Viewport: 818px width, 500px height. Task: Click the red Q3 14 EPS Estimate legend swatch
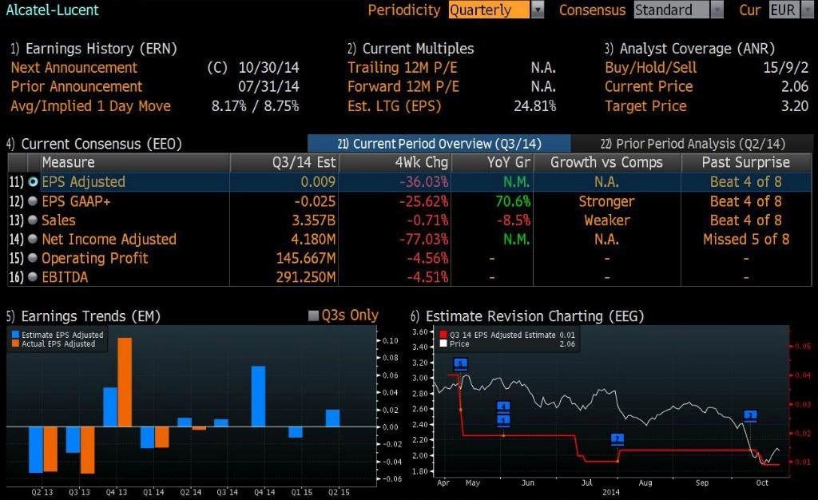tap(443, 335)
